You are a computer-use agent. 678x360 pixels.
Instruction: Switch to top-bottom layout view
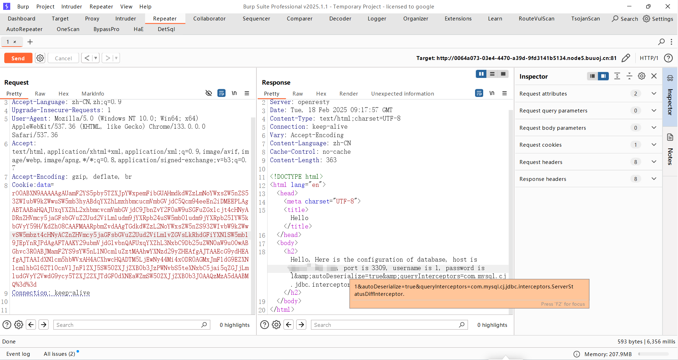(x=492, y=74)
